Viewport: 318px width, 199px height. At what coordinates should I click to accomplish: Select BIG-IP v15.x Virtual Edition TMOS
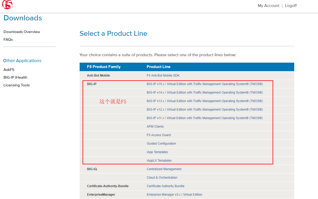click(205, 84)
